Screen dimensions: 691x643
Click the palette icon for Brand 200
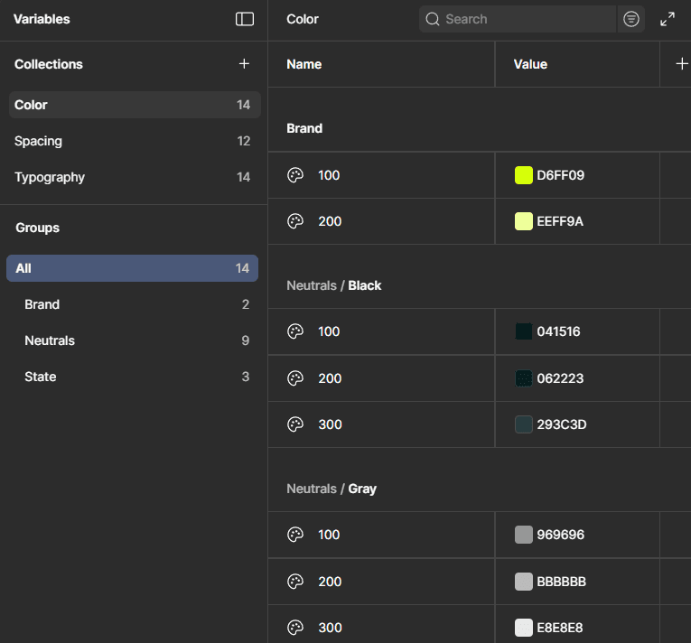(x=295, y=221)
